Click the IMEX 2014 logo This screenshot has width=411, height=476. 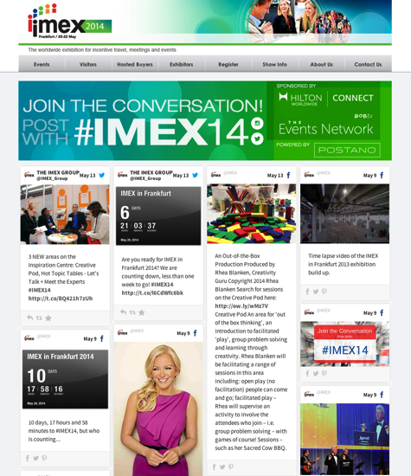(x=69, y=22)
